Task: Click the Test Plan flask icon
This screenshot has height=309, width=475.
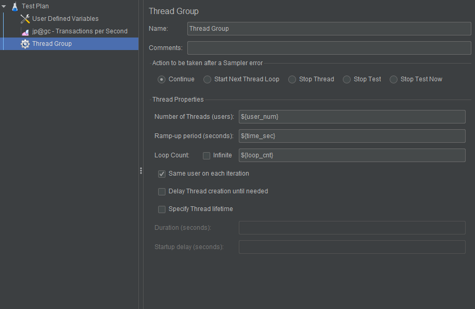Action: click(15, 6)
